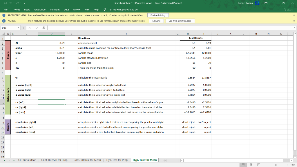Click the zoom out minus icon

click(265, 165)
